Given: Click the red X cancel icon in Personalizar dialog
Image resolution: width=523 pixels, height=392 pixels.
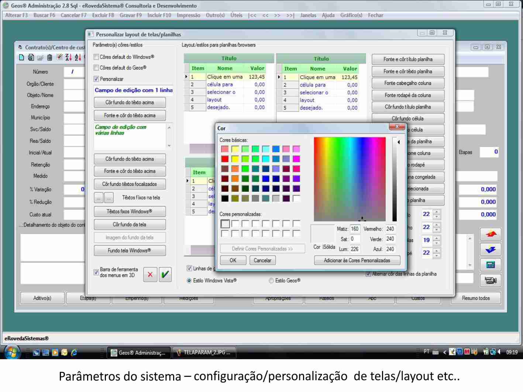Looking at the screenshot, I should [x=150, y=274].
